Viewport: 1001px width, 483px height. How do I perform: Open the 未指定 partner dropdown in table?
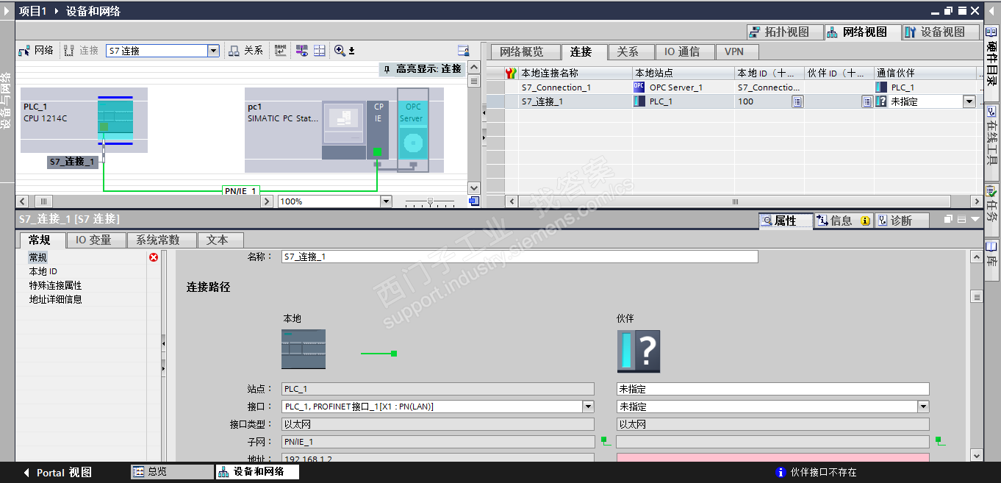click(969, 101)
